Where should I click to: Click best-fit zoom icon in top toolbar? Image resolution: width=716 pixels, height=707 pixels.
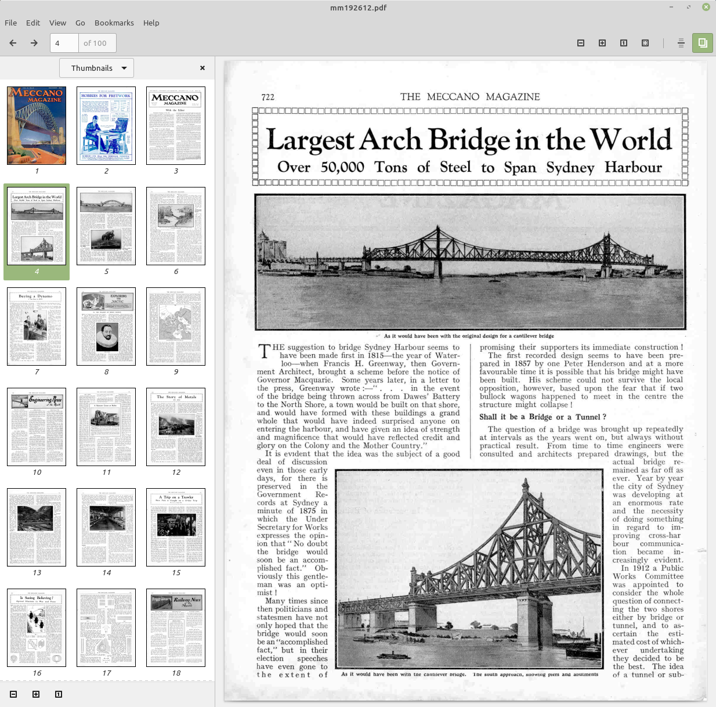(x=645, y=43)
